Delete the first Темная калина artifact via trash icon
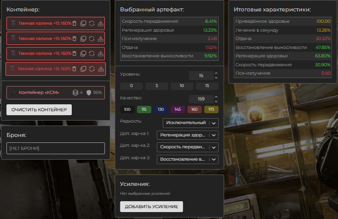 [x=75, y=23]
